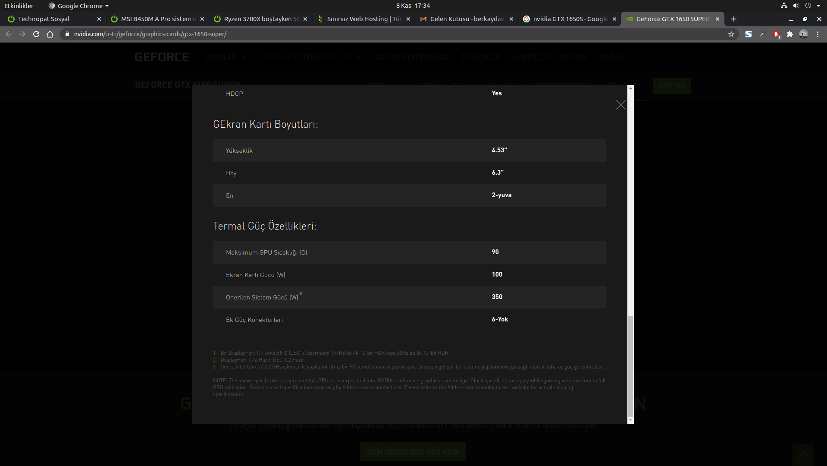Image resolution: width=827 pixels, height=466 pixels.
Task: Click the green SHOP ALL button
Action: [x=672, y=85]
